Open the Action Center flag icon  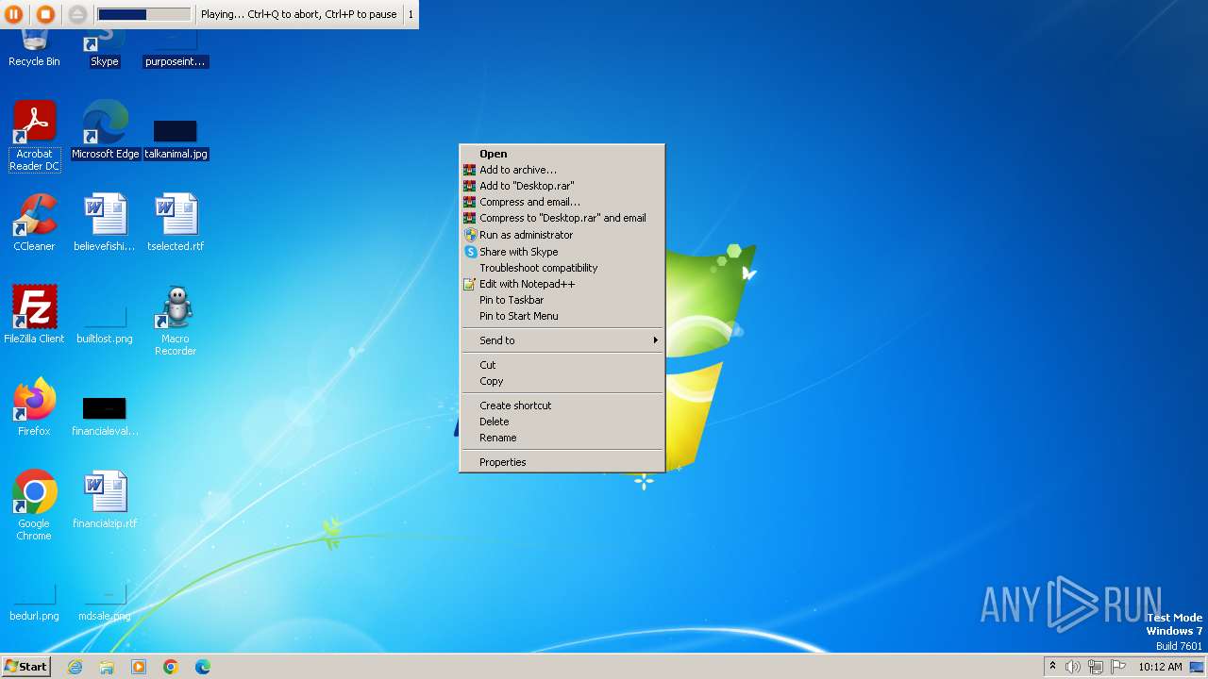[1118, 667]
